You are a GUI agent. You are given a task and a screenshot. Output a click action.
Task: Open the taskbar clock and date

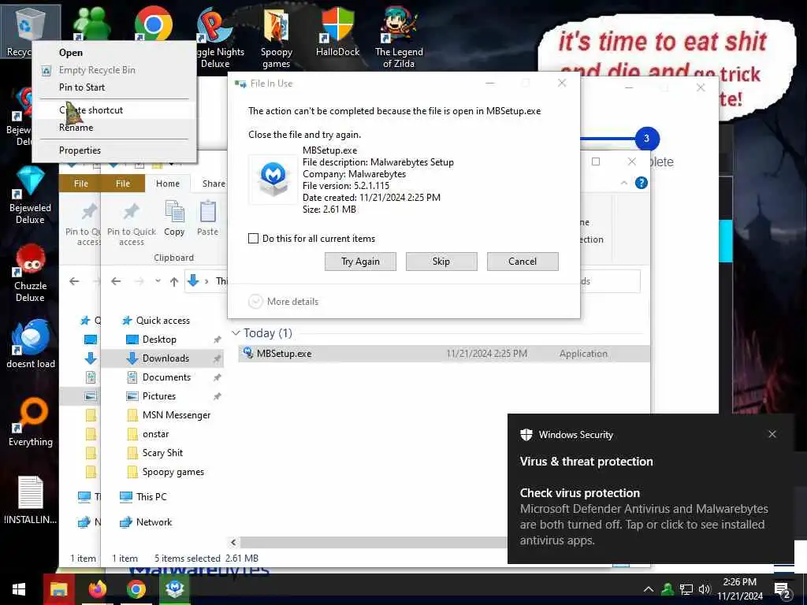click(739, 589)
